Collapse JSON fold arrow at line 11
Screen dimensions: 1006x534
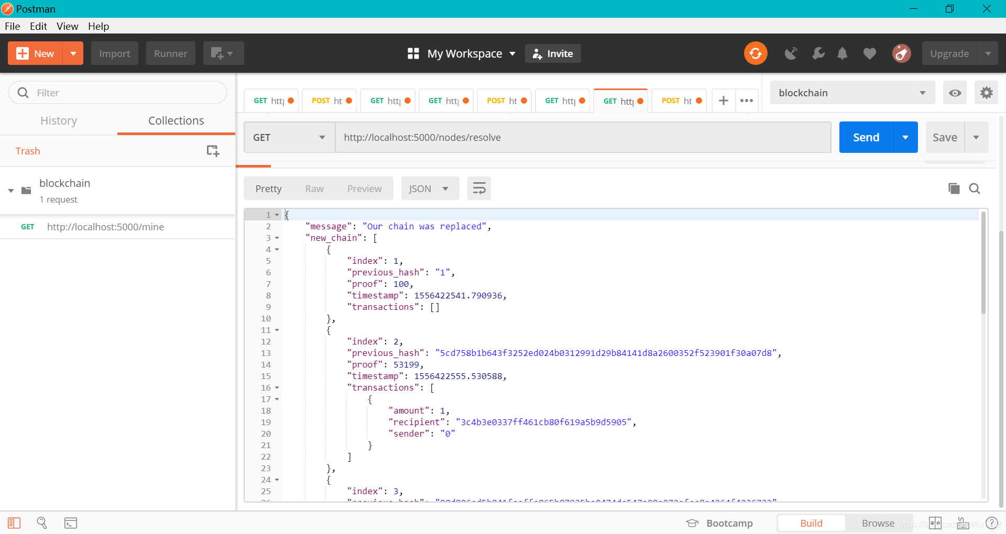tap(277, 330)
